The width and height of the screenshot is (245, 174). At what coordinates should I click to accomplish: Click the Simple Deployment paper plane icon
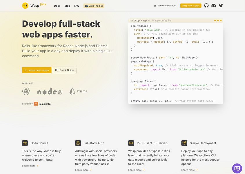tap(184, 143)
